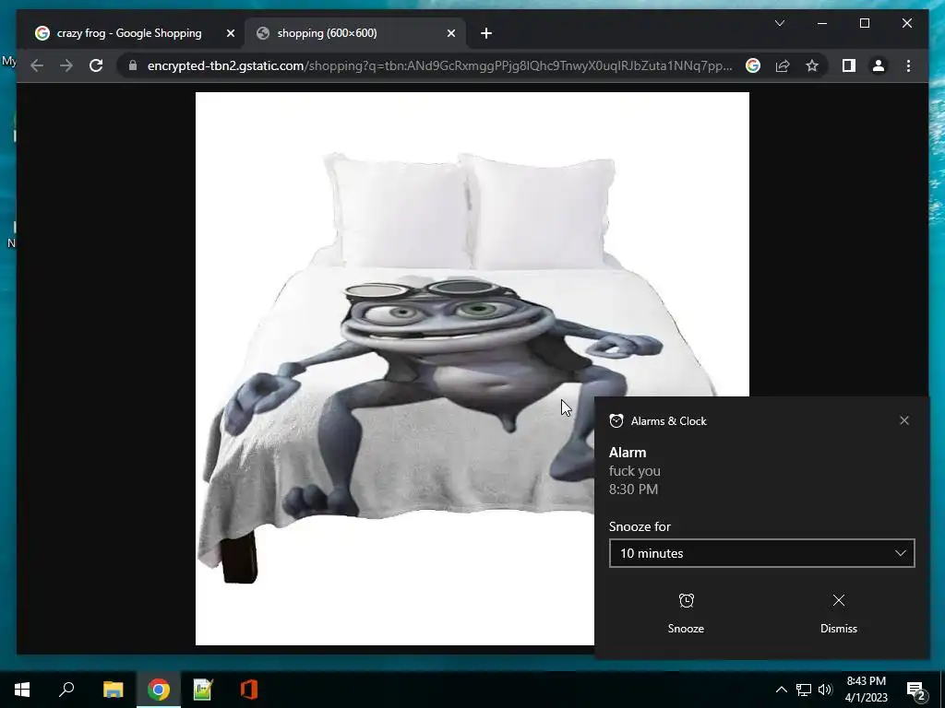Share this page icon
The height and width of the screenshot is (708, 945).
coord(783,65)
